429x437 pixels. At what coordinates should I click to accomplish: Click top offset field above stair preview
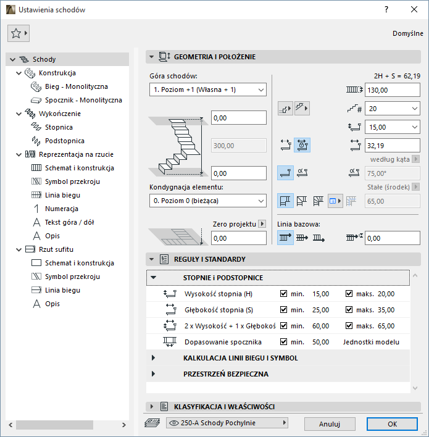(x=239, y=118)
